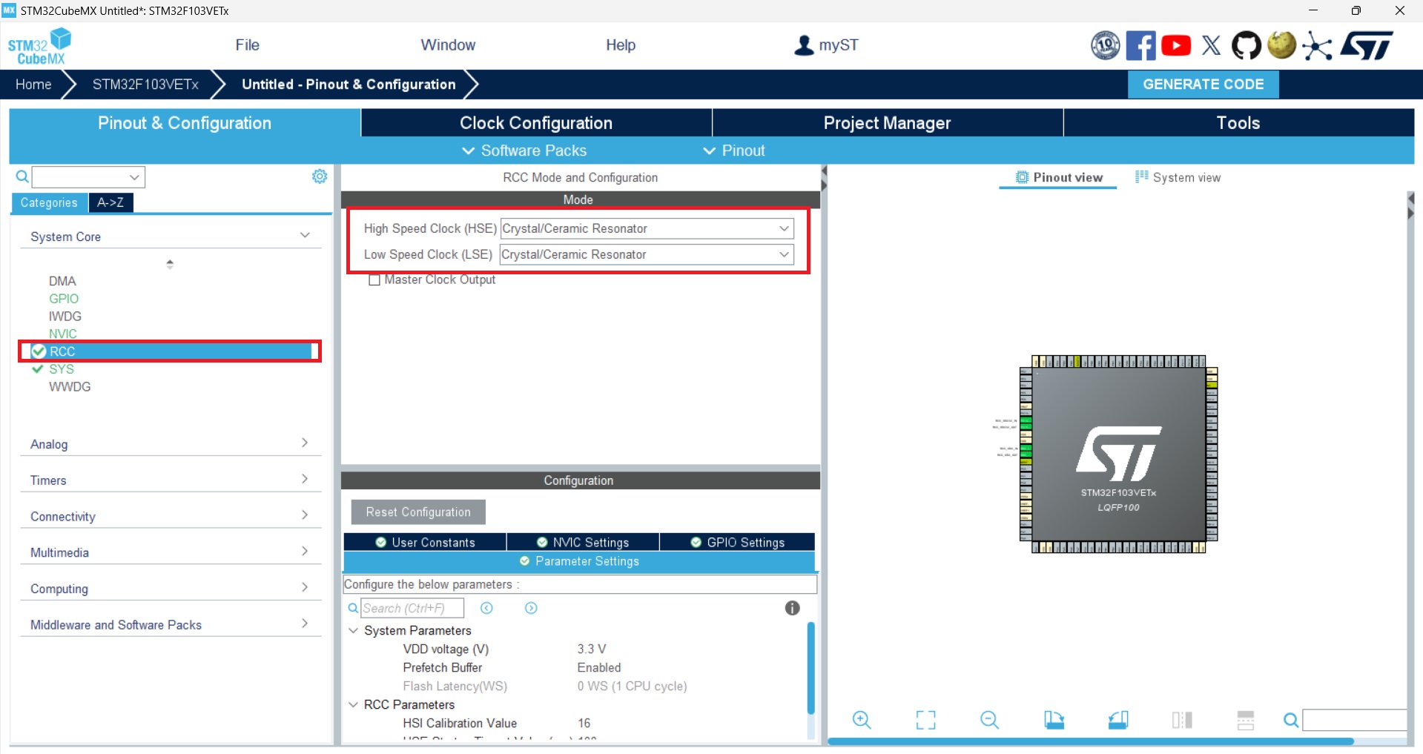The image size is (1423, 754).
Task: Open the Help menu
Action: (621, 45)
